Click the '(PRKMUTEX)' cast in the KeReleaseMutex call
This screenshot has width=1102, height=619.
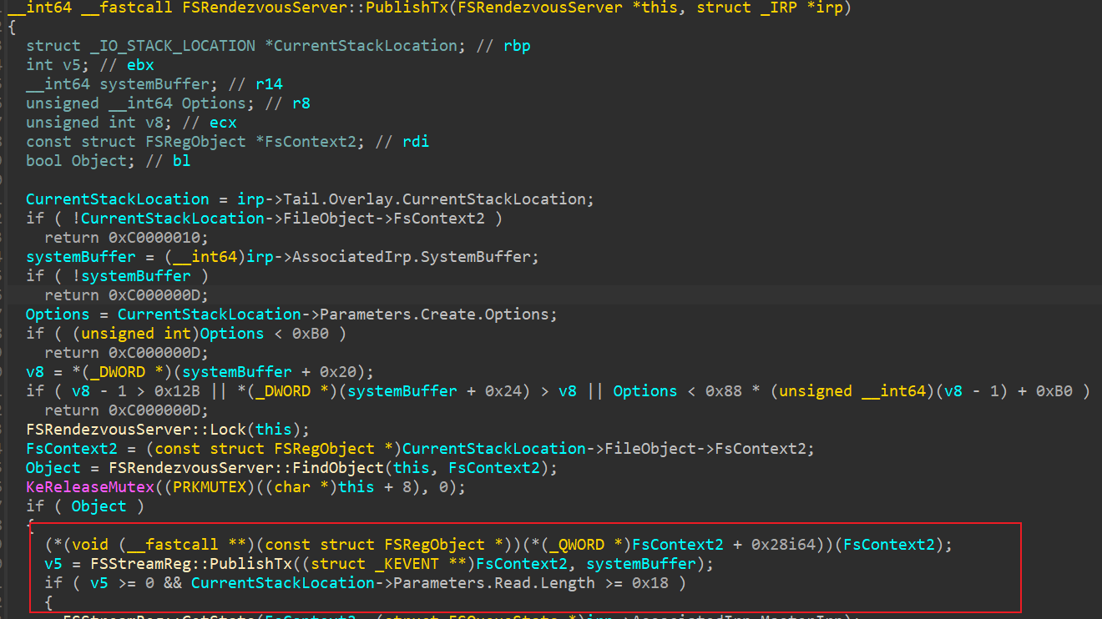(210, 487)
